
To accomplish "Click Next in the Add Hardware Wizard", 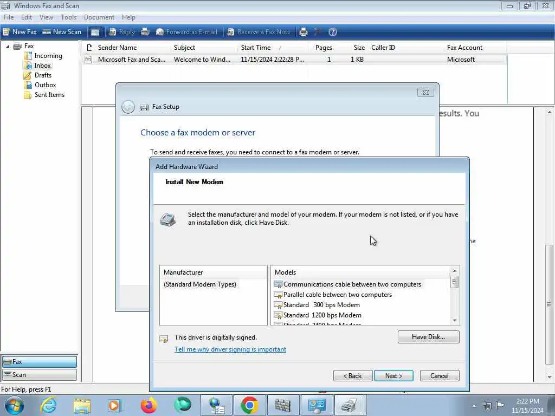I will pos(393,376).
